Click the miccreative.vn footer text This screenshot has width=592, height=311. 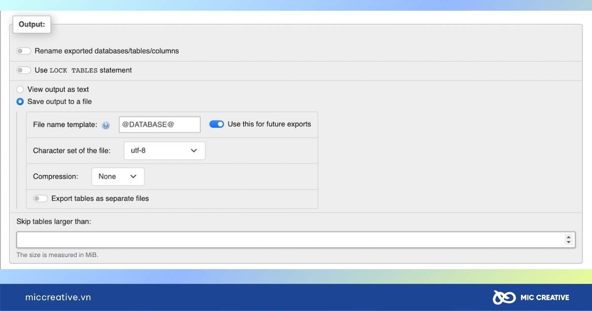(58, 297)
